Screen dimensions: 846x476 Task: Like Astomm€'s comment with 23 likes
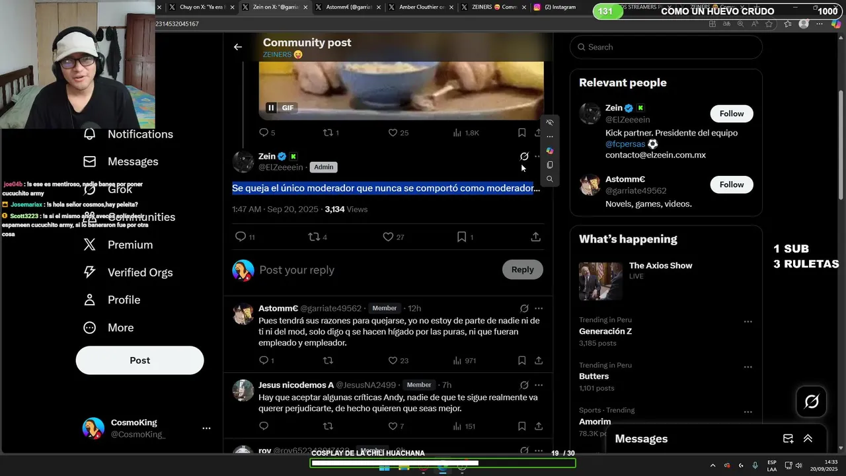click(x=398, y=360)
